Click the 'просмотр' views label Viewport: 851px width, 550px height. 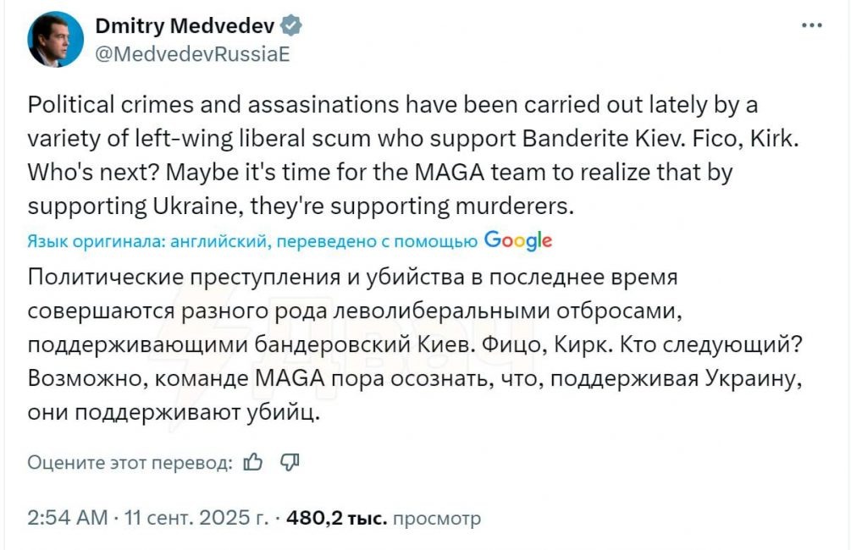coord(435,515)
